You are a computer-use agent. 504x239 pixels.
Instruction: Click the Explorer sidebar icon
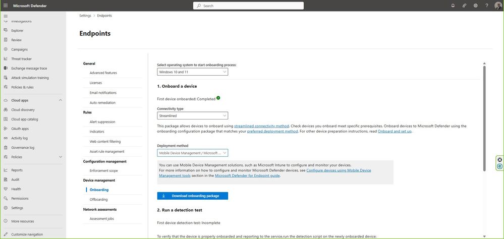6,31
